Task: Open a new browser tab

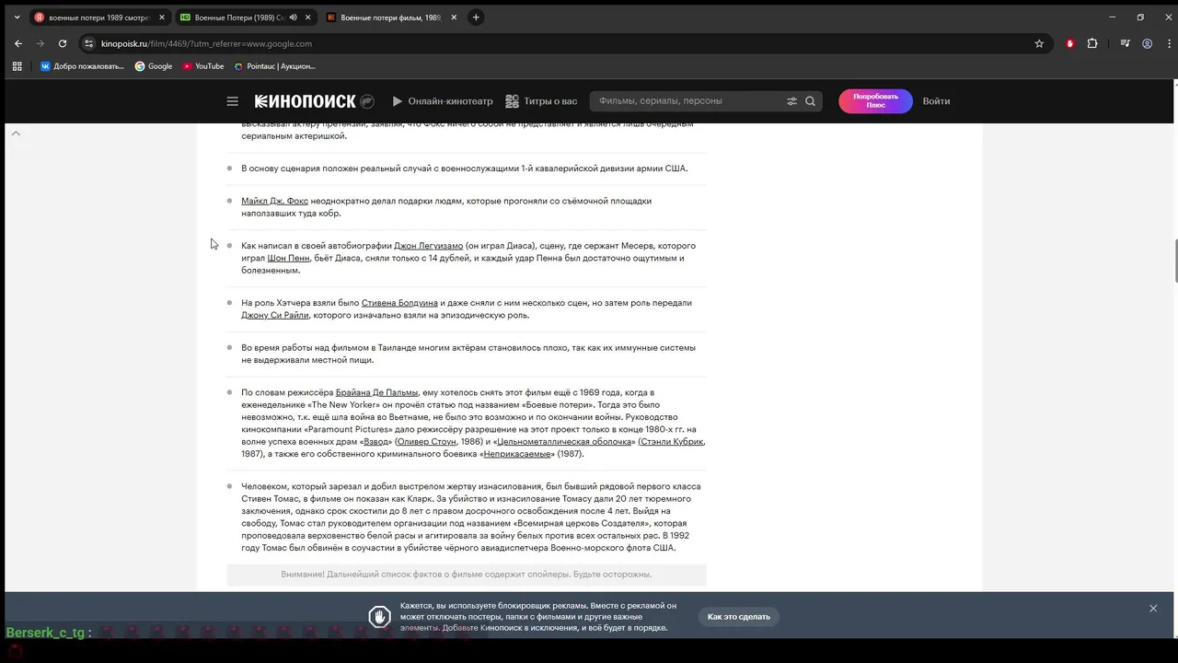Action: 476,17
